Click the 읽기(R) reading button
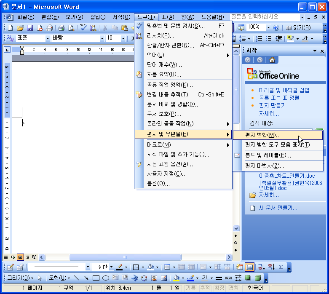The width and height of the screenshot is (329, 294). [298, 28]
